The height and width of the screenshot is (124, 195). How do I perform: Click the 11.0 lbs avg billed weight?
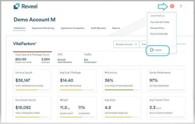tap(65, 108)
